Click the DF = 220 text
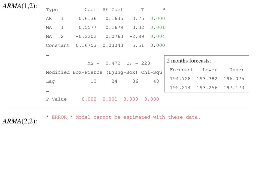 [x=138, y=63]
